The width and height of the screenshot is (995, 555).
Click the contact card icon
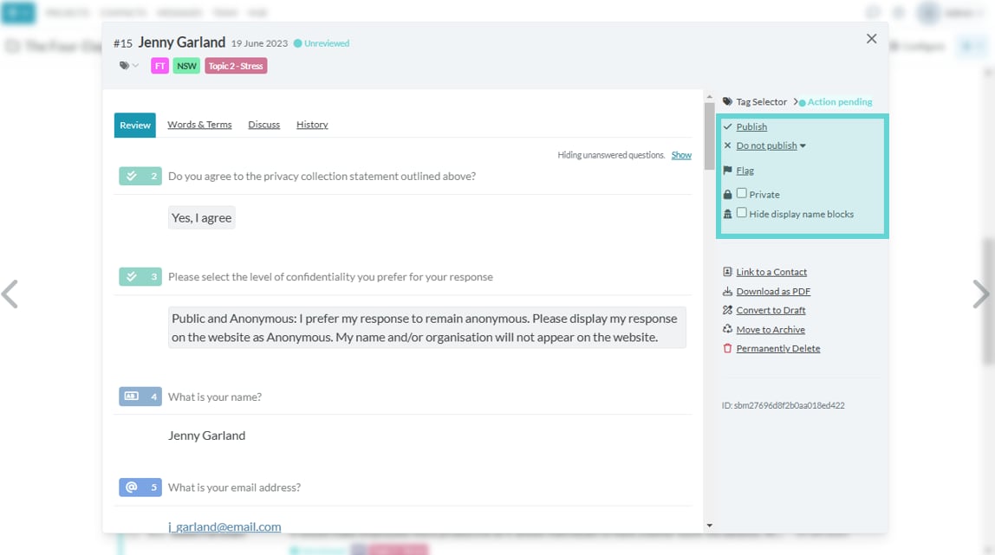[x=727, y=272]
